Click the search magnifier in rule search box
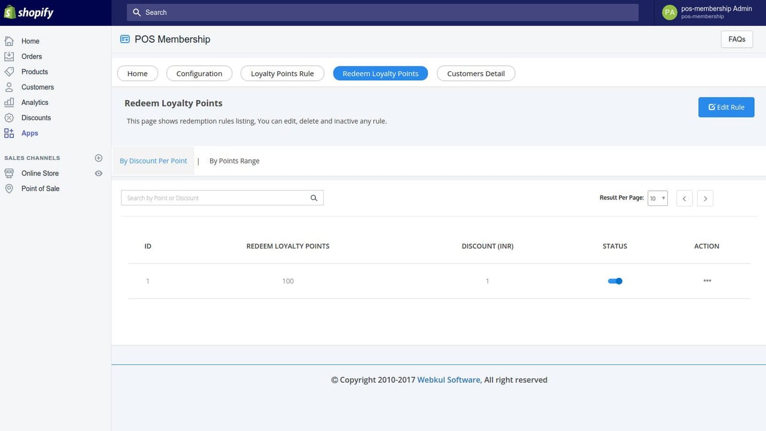766x431 pixels. [x=314, y=198]
